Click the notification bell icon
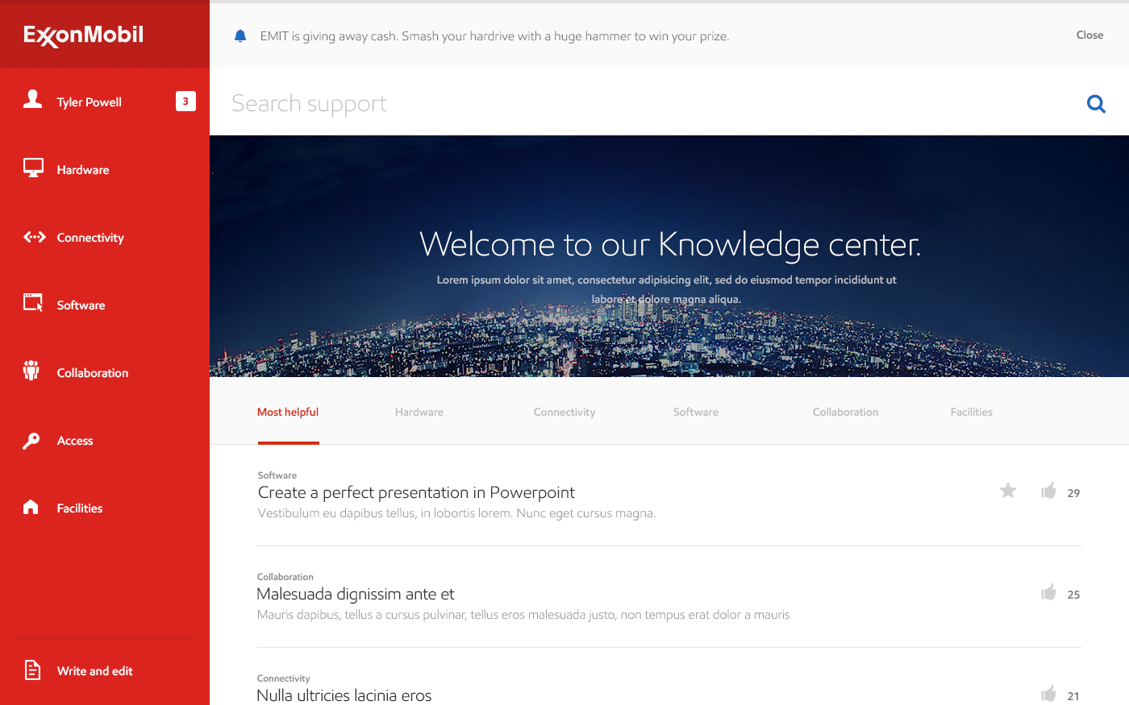The width and height of the screenshot is (1129, 705). pyautogui.click(x=240, y=36)
